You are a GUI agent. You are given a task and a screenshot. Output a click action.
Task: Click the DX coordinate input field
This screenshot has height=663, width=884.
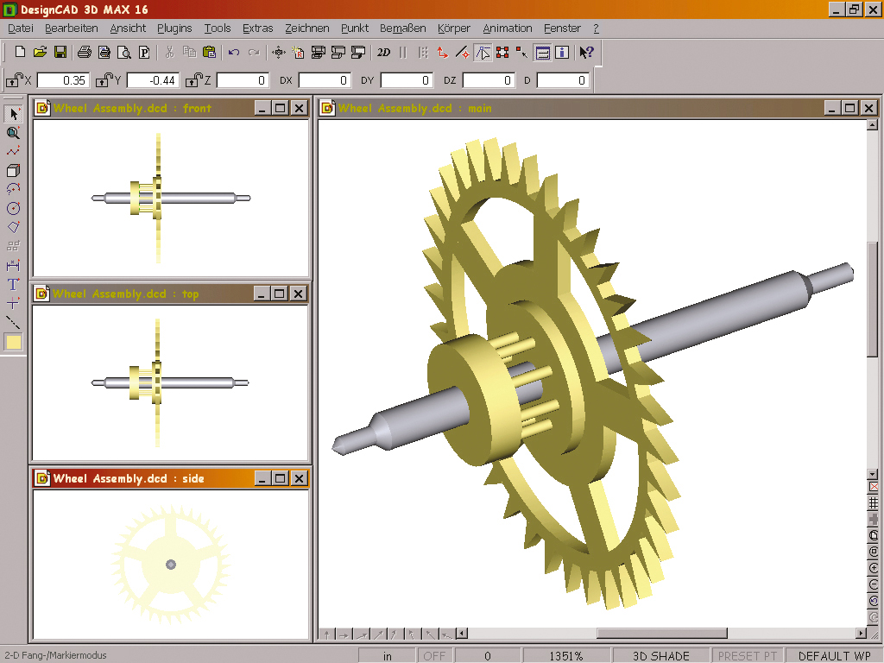click(x=325, y=80)
